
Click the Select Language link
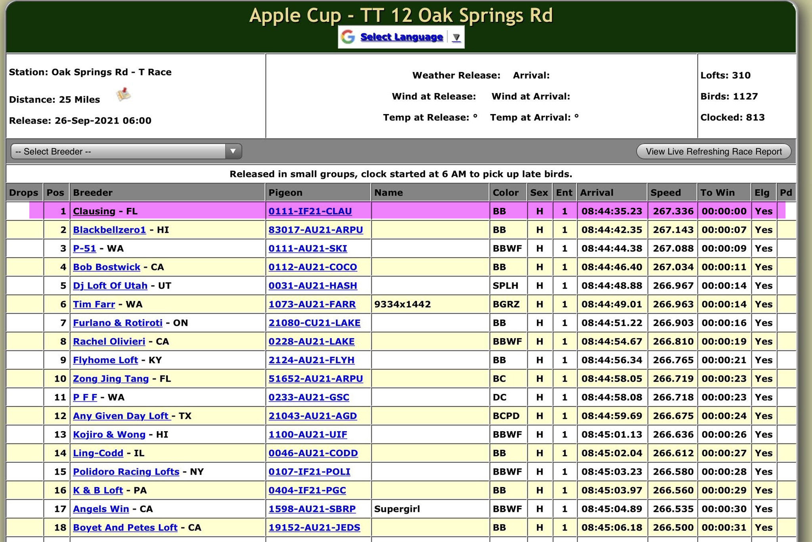(x=401, y=37)
